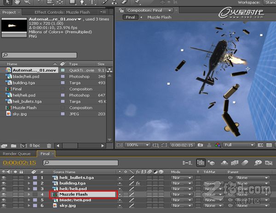Expand layer 1 heli_bullets.tga properties
This screenshot has height=213, width=276.
click(x=29, y=178)
